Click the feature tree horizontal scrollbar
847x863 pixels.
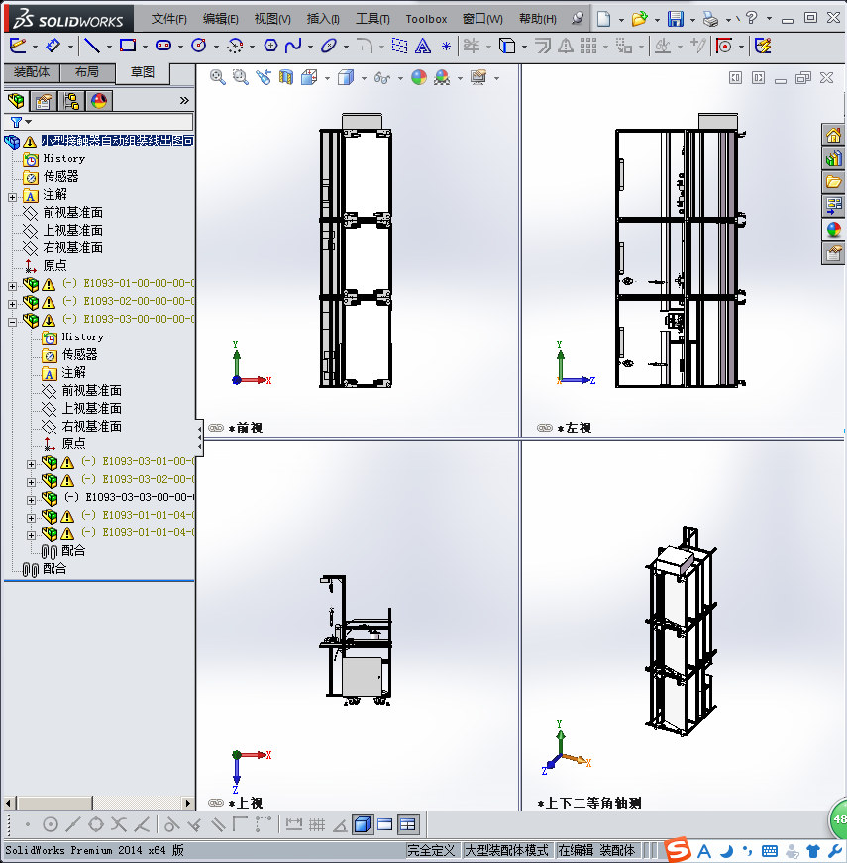pos(53,803)
